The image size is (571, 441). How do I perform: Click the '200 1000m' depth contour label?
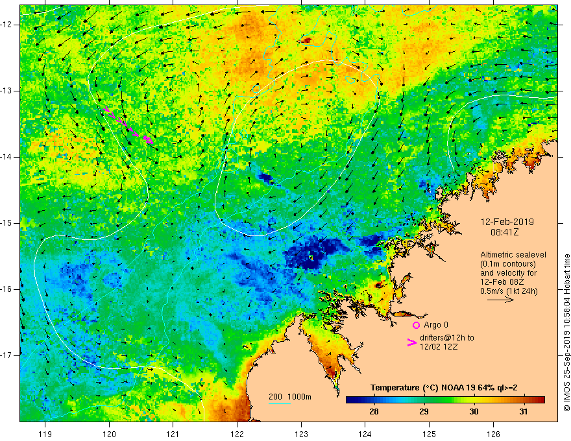(290, 397)
